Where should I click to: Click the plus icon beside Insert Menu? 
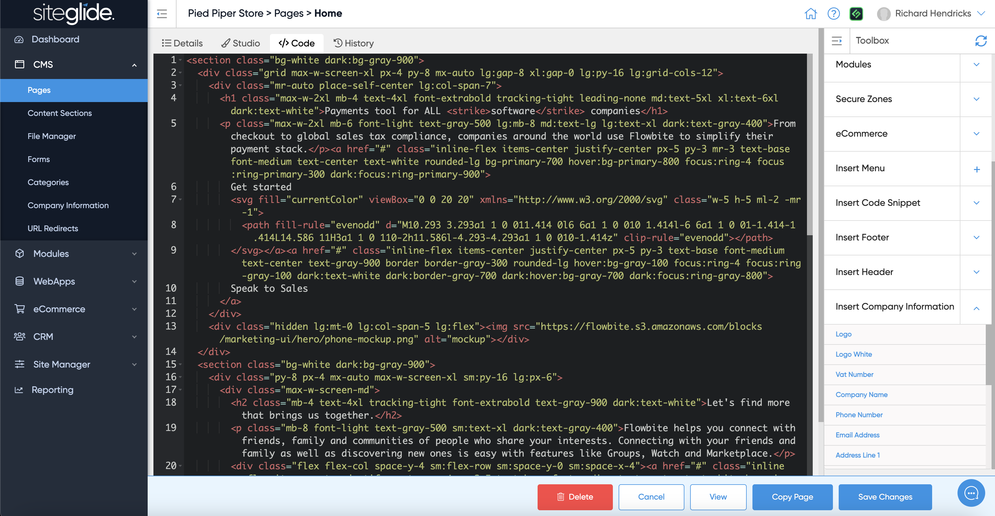click(977, 169)
